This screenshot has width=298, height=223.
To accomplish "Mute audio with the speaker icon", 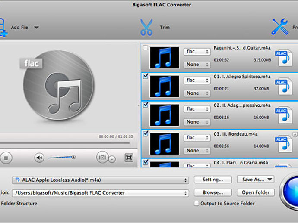I will coord(39,158).
